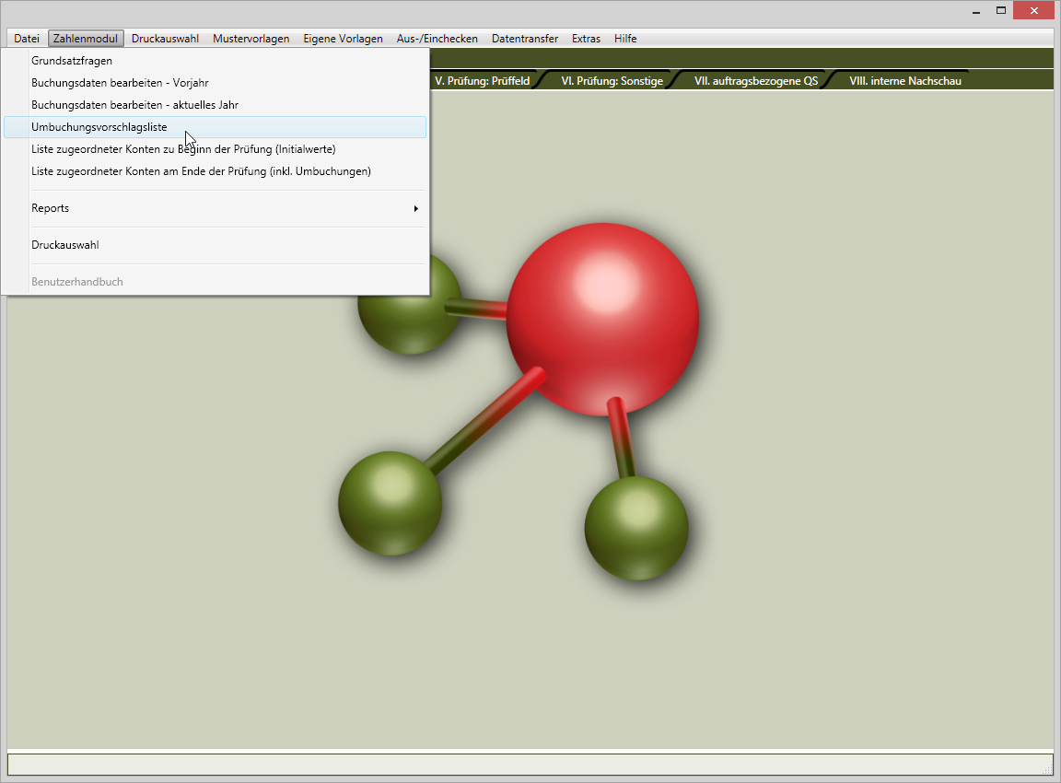
Task: Open the Datentransfer menu
Action: [x=524, y=39]
